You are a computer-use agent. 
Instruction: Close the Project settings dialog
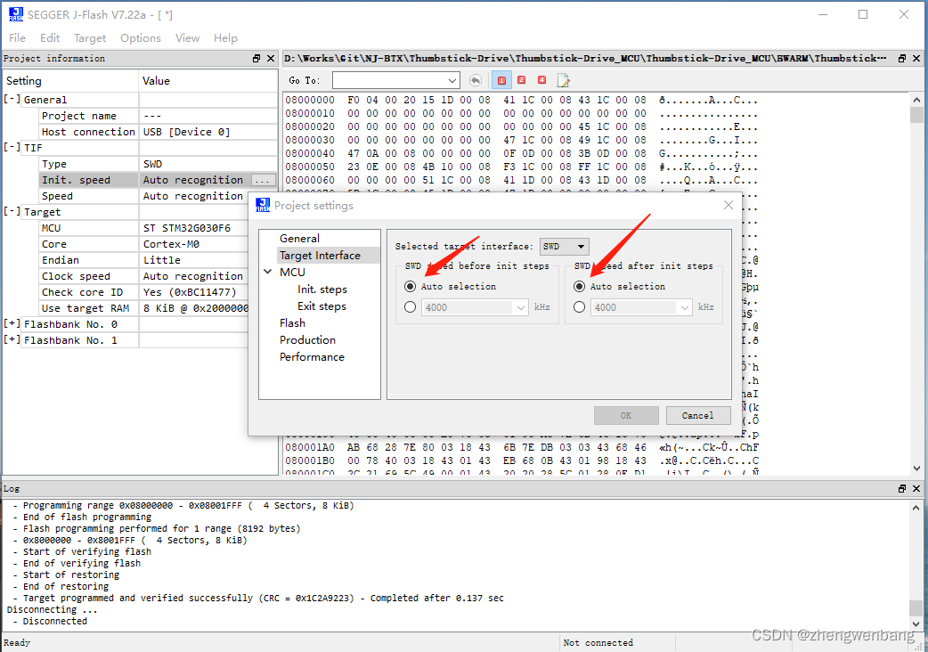728,205
